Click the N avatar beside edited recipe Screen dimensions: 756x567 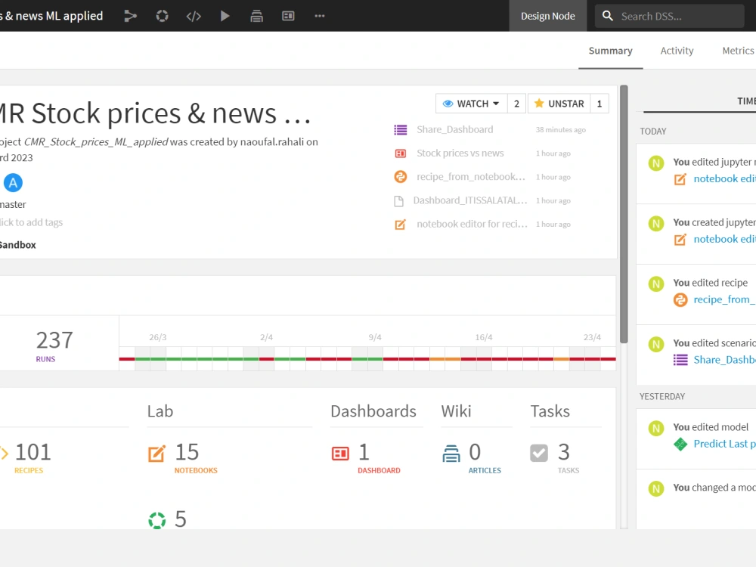(x=655, y=284)
